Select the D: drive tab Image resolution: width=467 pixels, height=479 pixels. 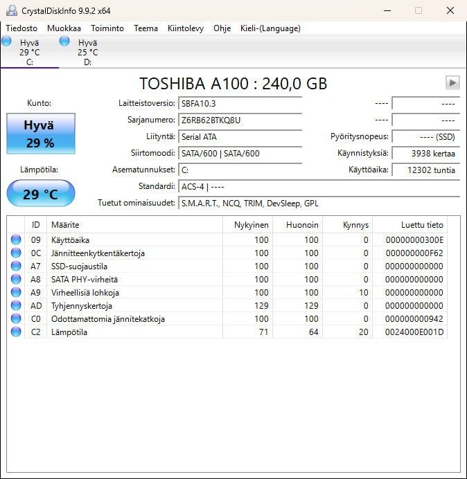(88, 52)
